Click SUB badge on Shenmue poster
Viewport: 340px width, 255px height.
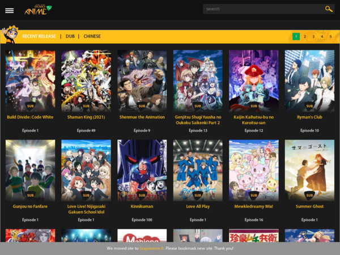coord(142,106)
